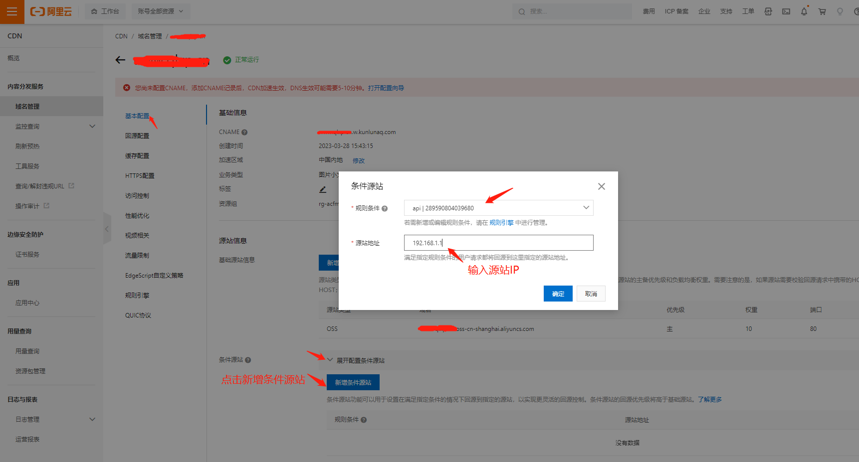
Task: Expand 监控查询 sidebar group
Action: click(92, 126)
